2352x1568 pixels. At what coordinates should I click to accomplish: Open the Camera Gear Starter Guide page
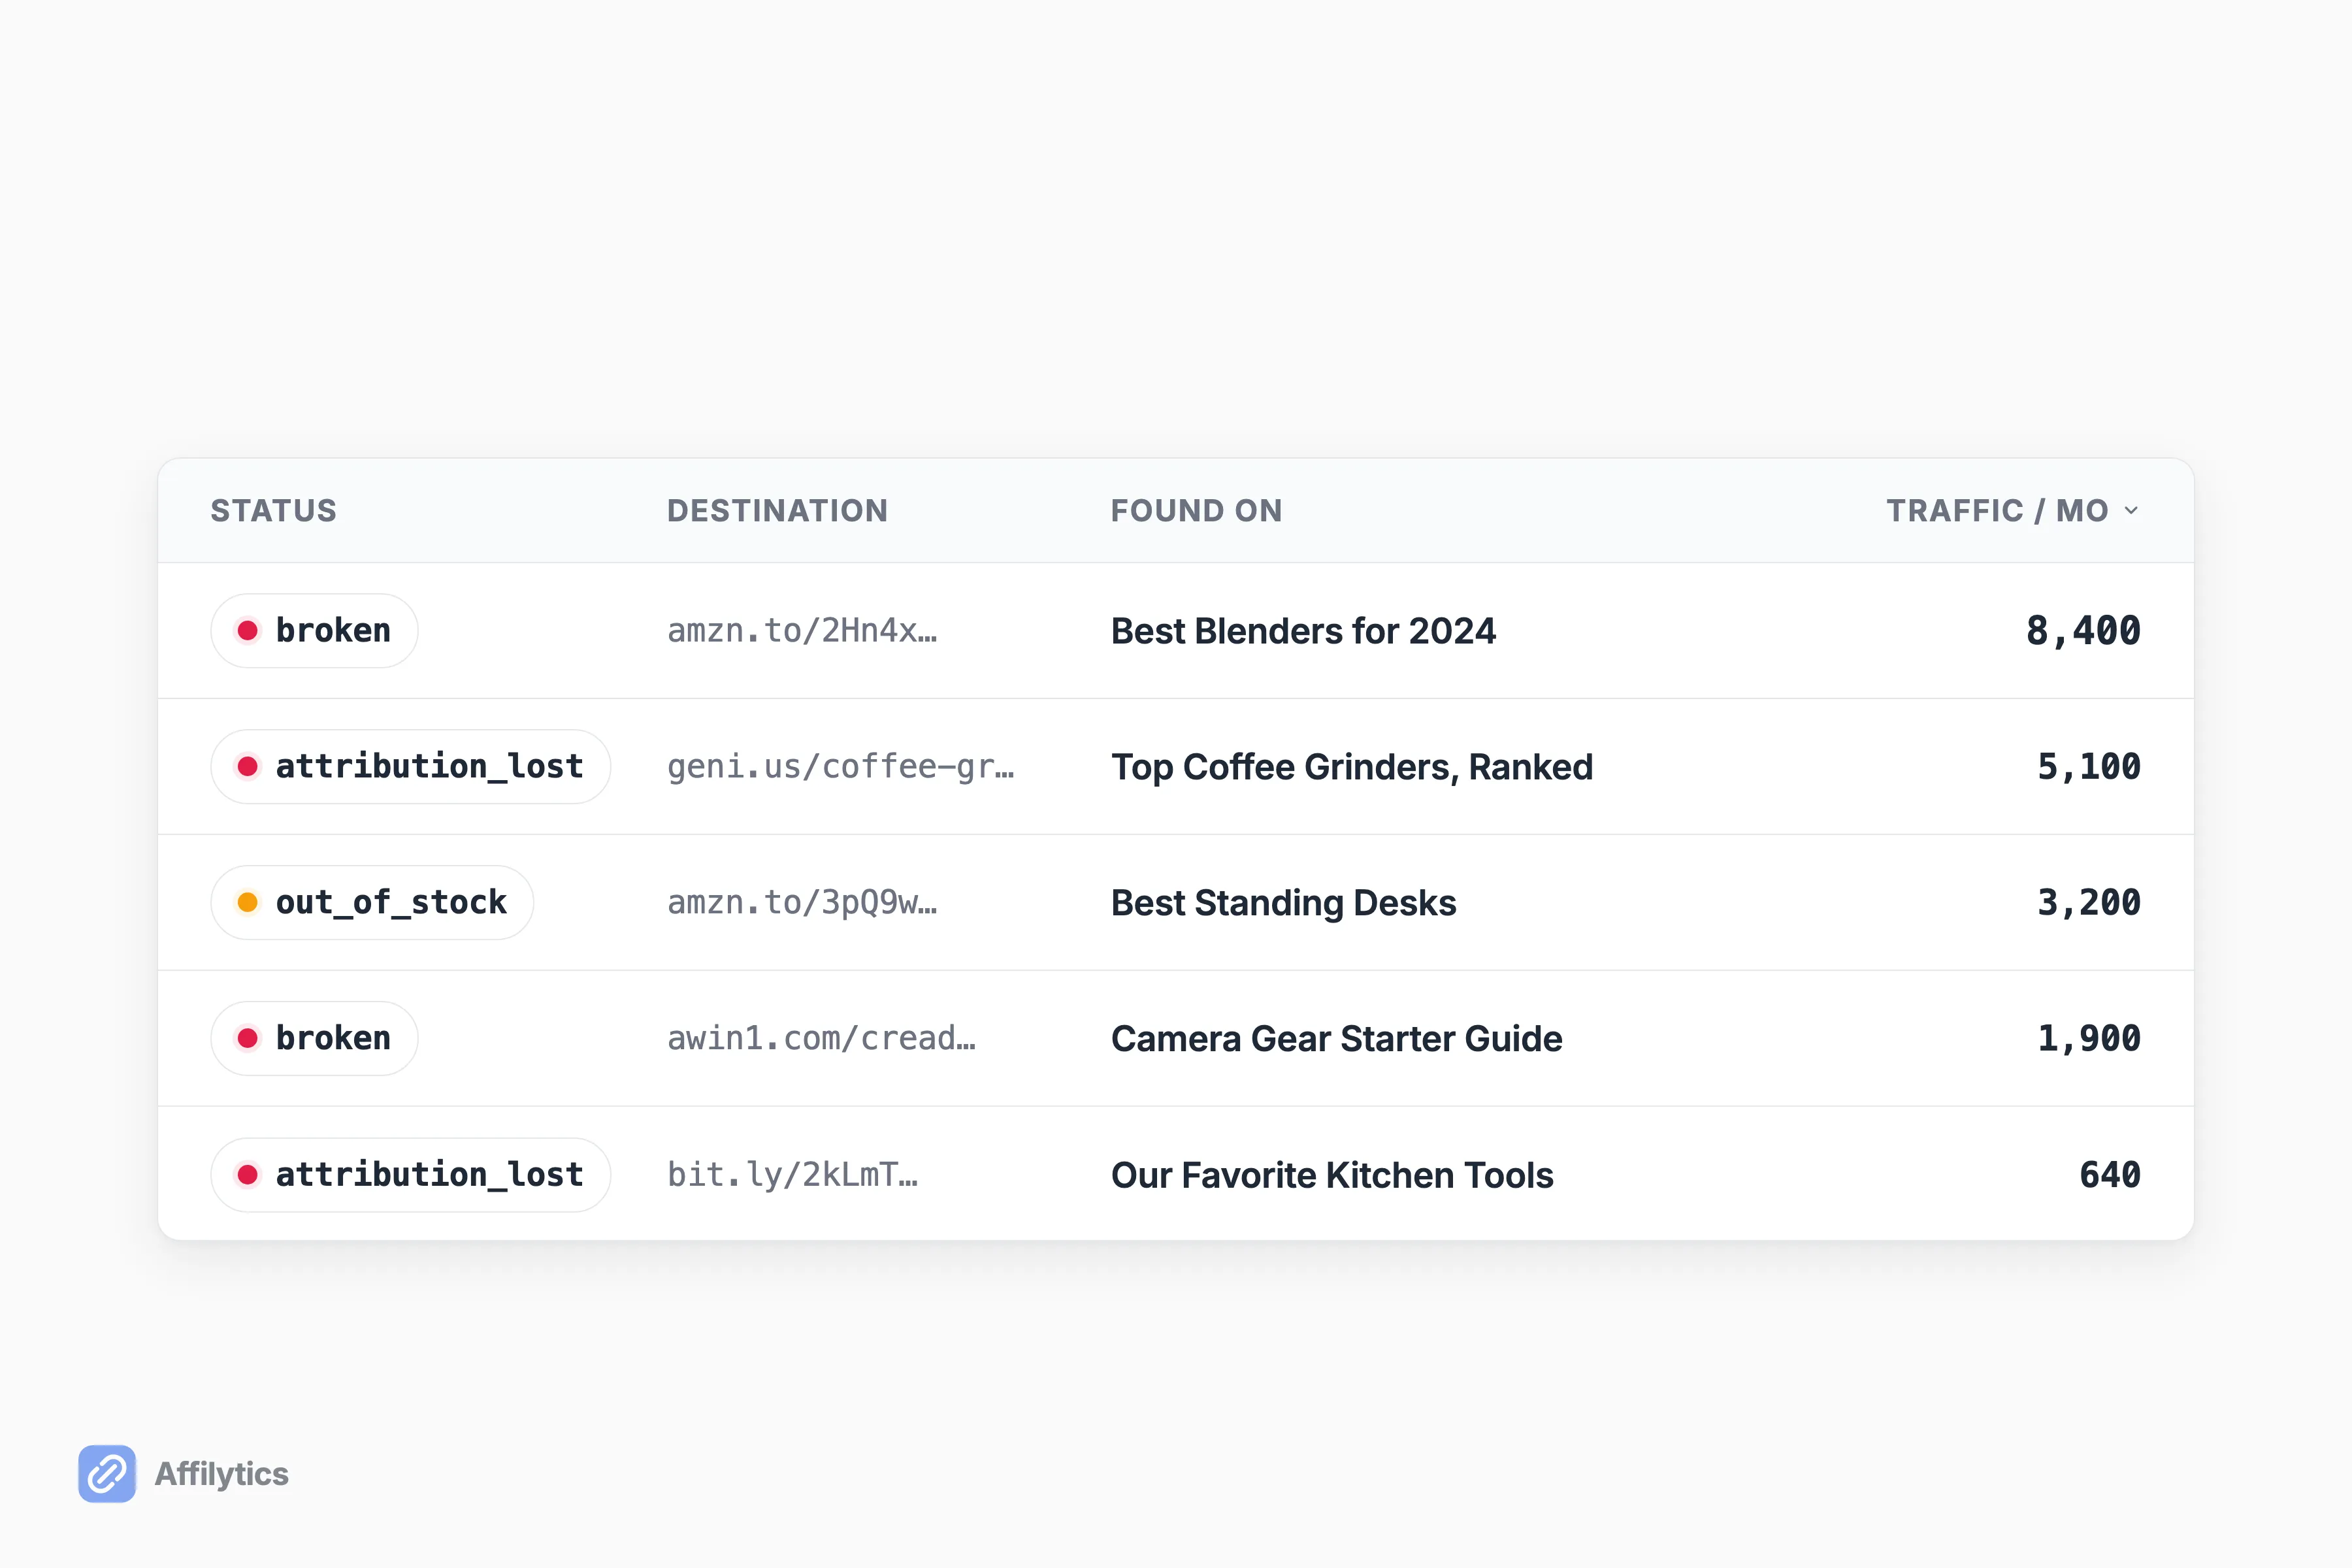click(x=1336, y=1039)
